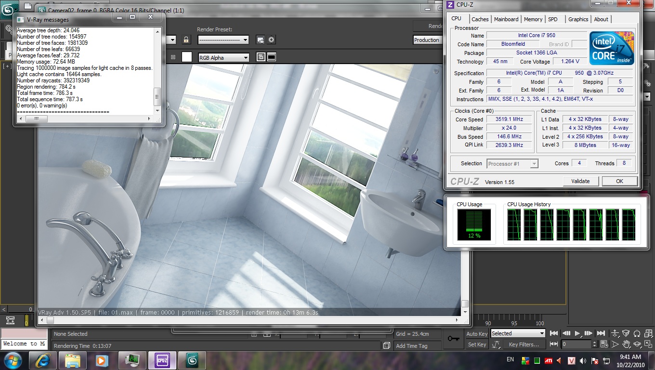Select the Field-of-View icon

click(x=615, y=344)
